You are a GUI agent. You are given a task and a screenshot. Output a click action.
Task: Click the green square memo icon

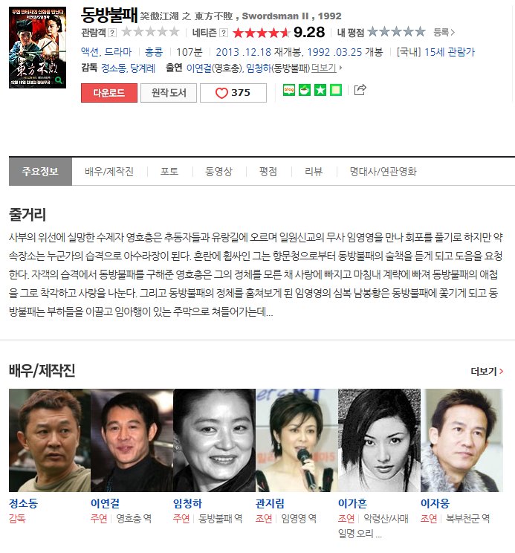[x=336, y=90]
